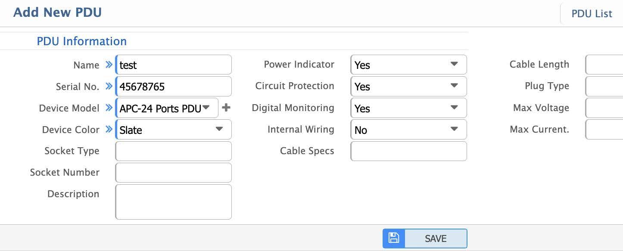Open the Digital Monitoring dropdown
The width and height of the screenshot is (623, 251).
(x=408, y=108)
